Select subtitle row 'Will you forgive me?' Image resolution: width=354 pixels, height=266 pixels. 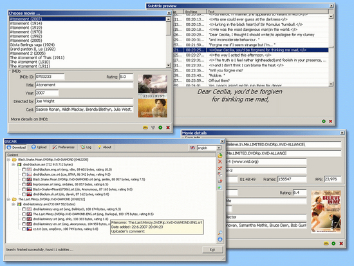[x=251, y=70]
